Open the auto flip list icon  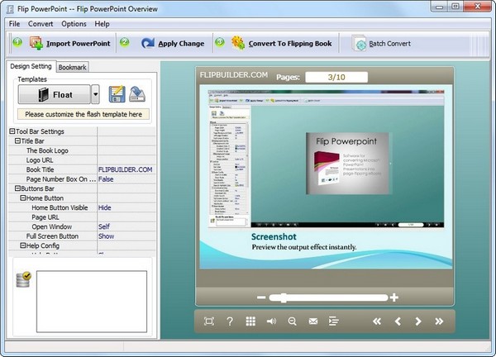point(334,321)
